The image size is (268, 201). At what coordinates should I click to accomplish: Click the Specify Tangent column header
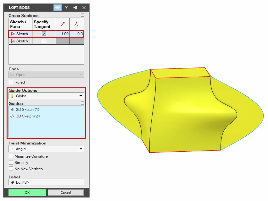pos(44,24)
